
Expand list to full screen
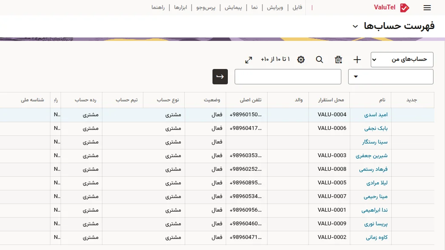(249, 60)
